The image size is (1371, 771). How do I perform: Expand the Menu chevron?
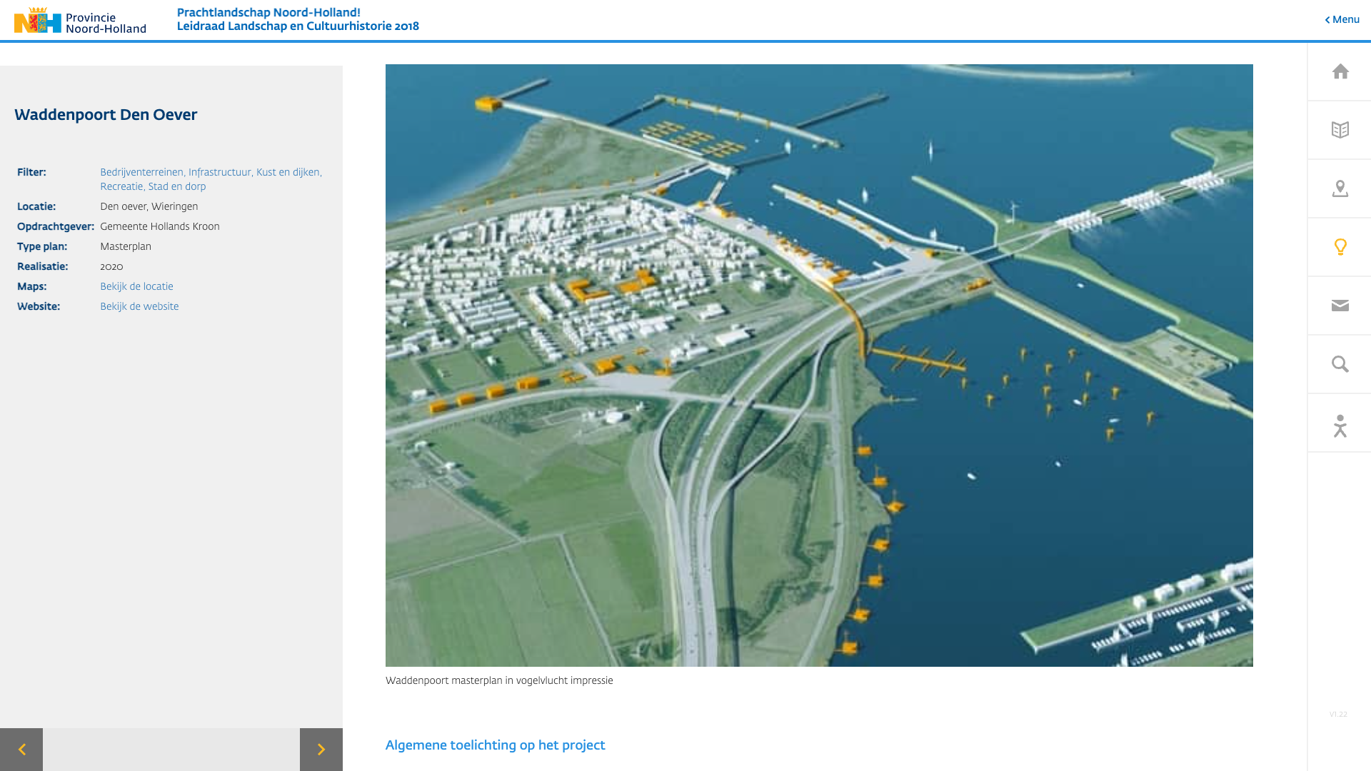1342,19
